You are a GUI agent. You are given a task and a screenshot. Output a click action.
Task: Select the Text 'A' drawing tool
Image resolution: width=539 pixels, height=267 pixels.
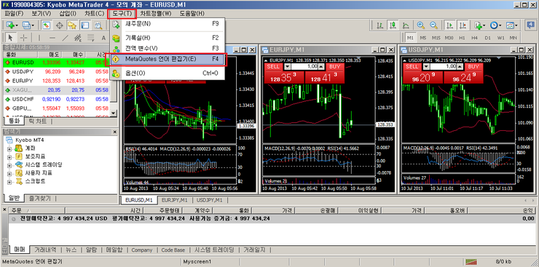click(x=103, y=38)
